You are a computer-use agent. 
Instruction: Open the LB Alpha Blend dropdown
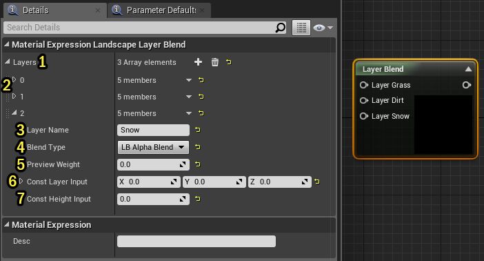(153, 147)
